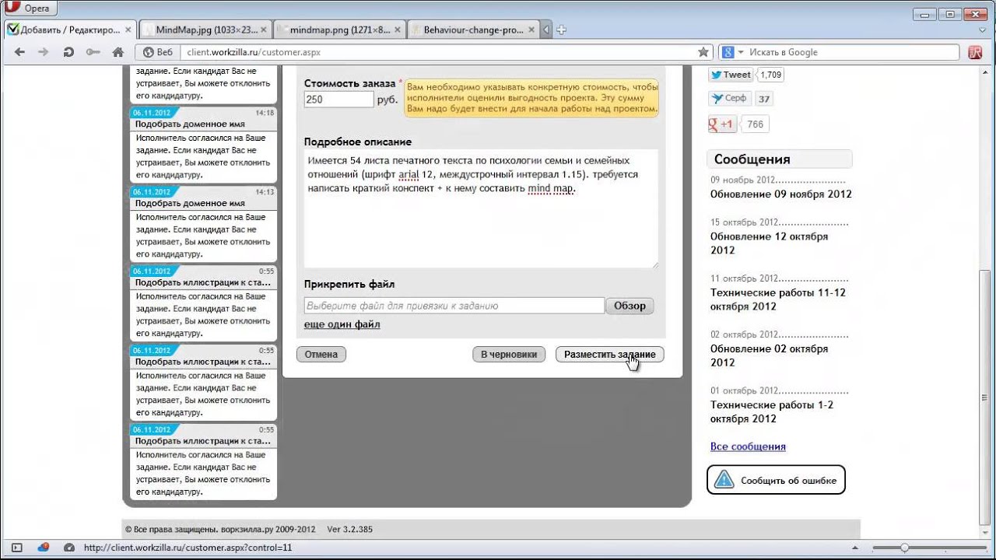Click the Стоимость заказа price field
The width and height of the screenshot is (996, 560).
pos(339,100)
